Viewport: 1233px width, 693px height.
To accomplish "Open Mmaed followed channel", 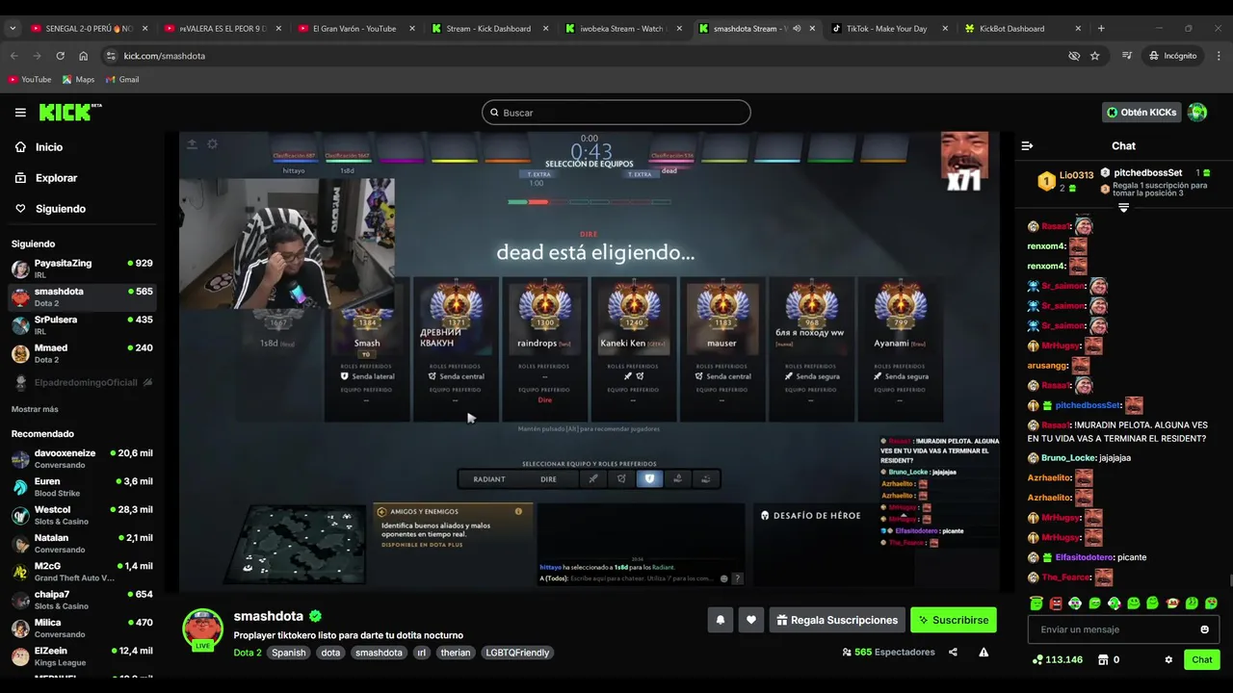I will (82, 353).
